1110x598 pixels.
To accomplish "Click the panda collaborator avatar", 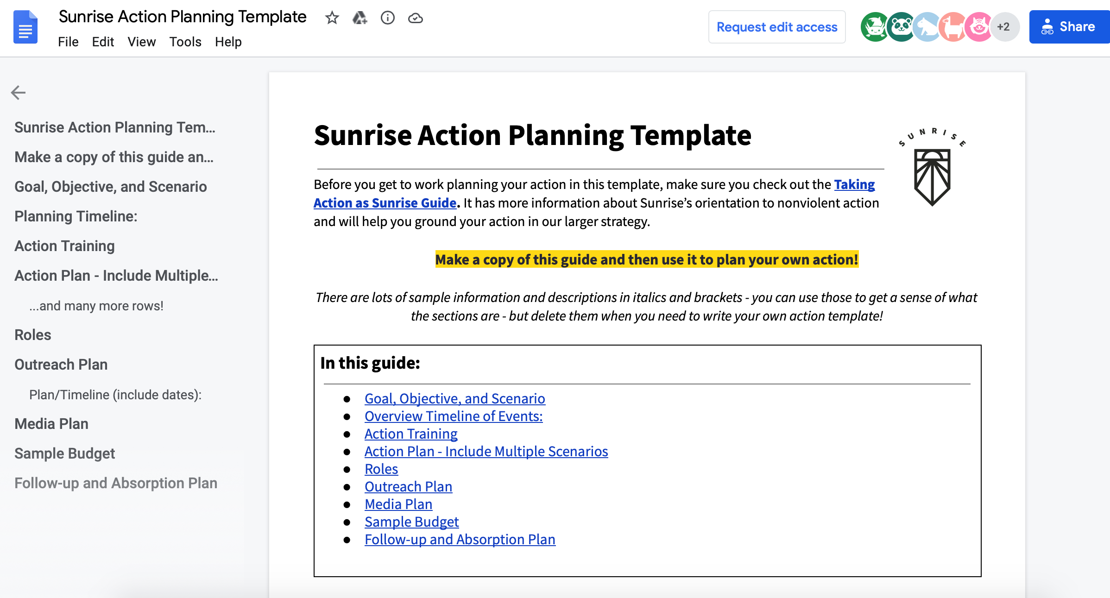I will [x=901, y=27].
